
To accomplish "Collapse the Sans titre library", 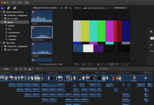I will [1, 43].
